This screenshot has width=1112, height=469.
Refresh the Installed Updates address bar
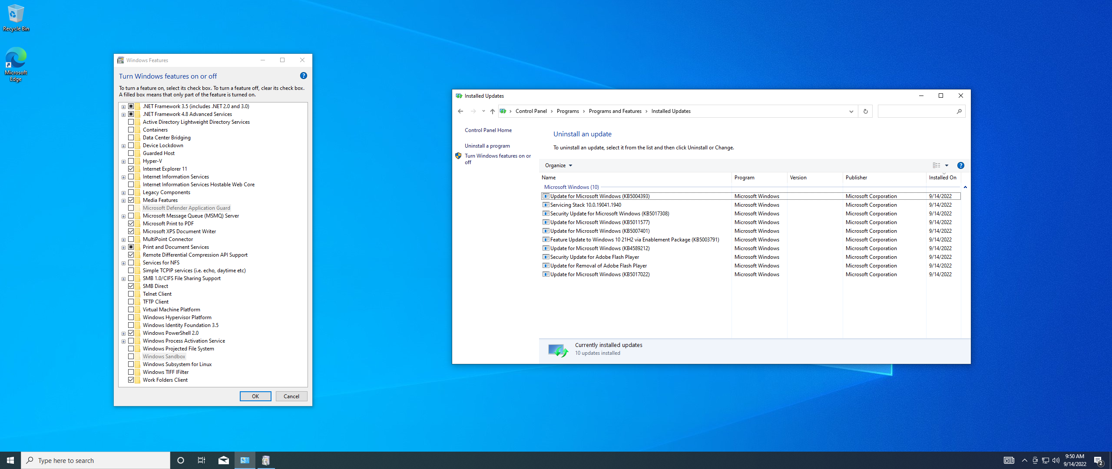point(865,111)
